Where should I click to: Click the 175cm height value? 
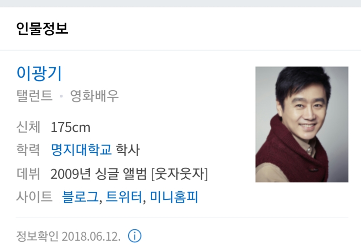point(70,127)
